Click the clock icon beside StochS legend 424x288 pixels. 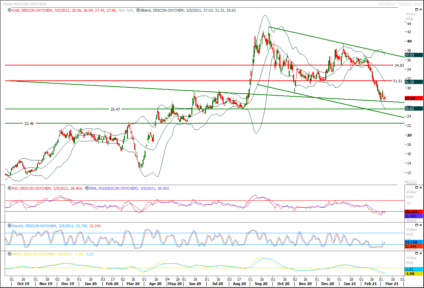pos(9,226)
